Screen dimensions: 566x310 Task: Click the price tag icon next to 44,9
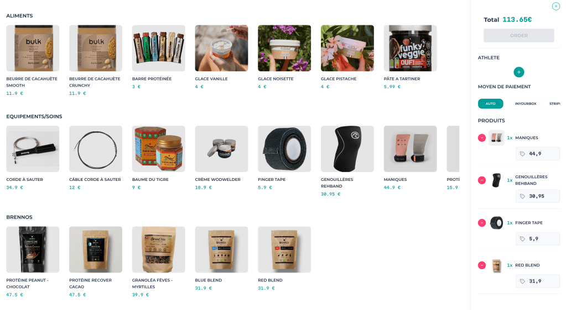click(x=522, y=154)
